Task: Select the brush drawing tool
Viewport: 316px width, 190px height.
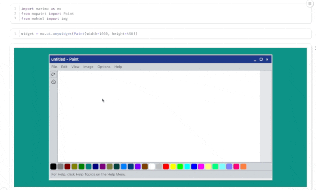Action: (53, 74)
